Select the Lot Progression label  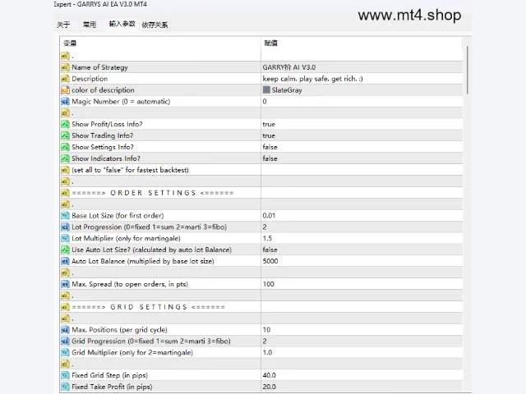point(149,227)
